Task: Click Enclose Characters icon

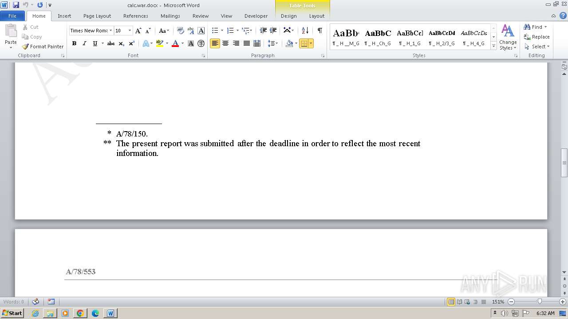Action: [201, 43]
